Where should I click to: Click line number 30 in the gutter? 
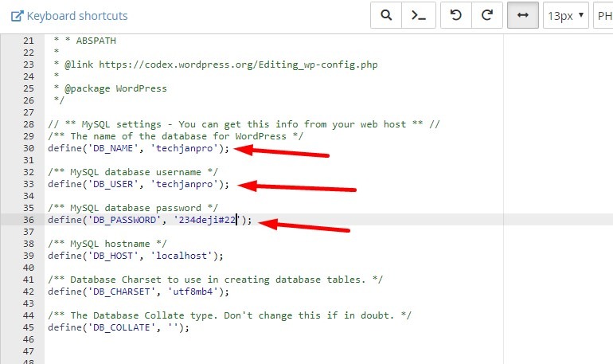point(29,148)
